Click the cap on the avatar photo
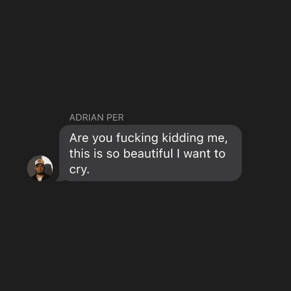The width and height of the screenshot is (291, 291). pos(39,162)
